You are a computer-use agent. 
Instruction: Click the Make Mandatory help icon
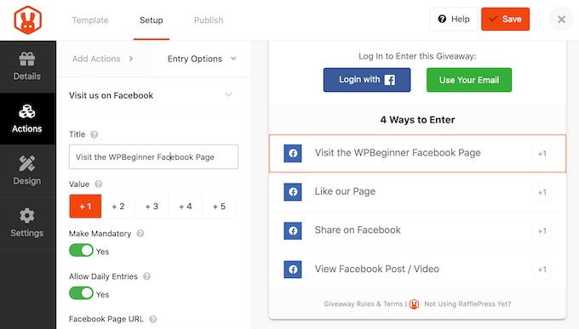pyautogui.click(x=140, y=234)
